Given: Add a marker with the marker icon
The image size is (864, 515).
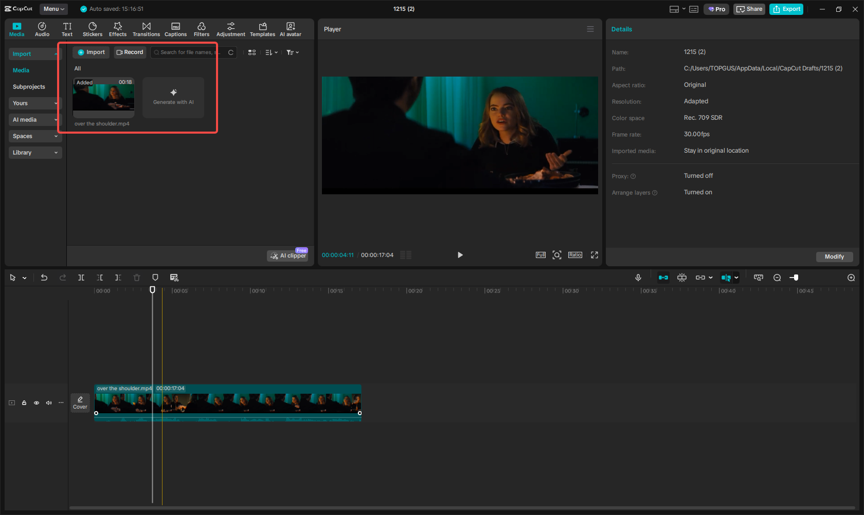Looking at the screenshot, I should click(155, 278).
